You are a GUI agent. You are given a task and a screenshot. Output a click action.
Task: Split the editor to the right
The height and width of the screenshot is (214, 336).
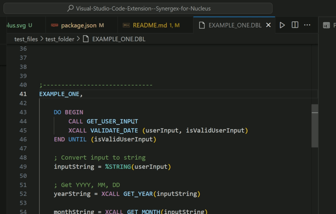pyautogui.click(x=295, y=25)
